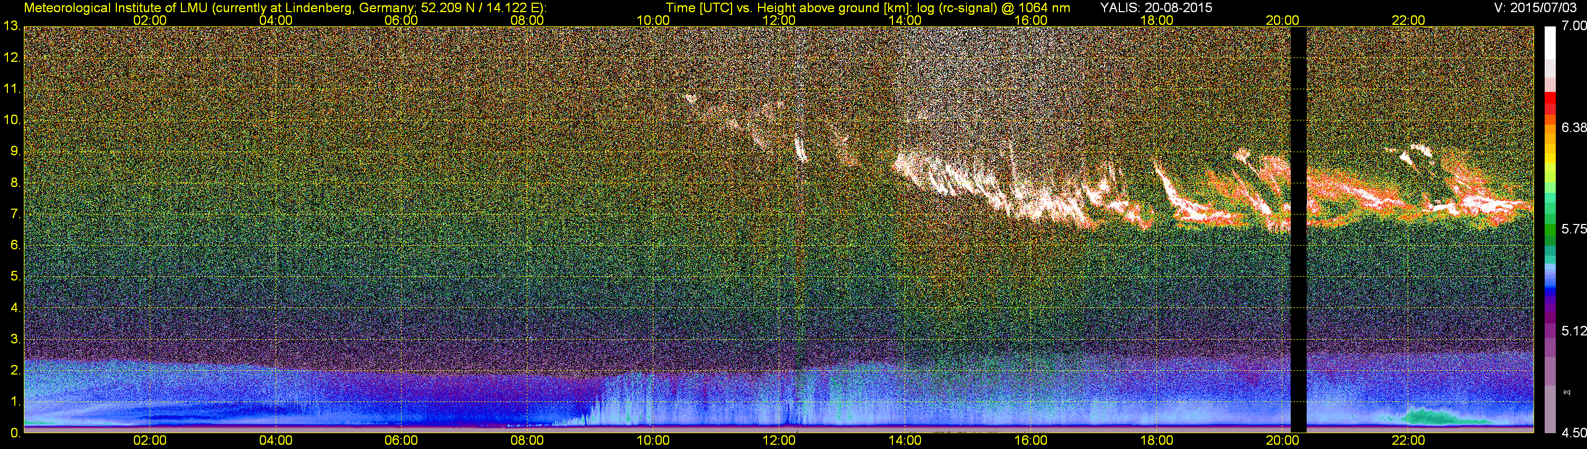Click the small 'eq' label by colorbar
This screenshot has height=449, width=1587.
1567,391
